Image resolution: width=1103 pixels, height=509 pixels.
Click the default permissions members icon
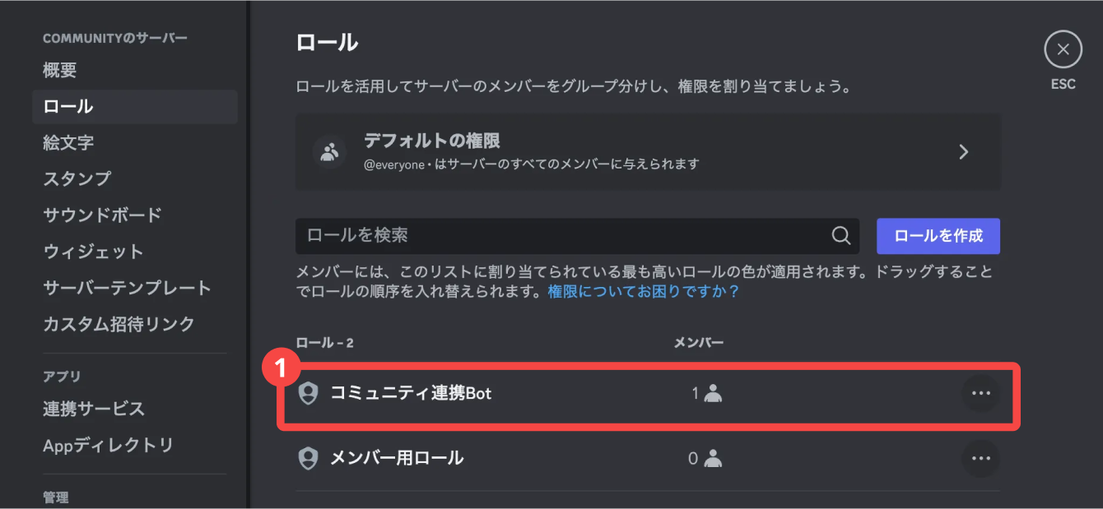point(329,152)
